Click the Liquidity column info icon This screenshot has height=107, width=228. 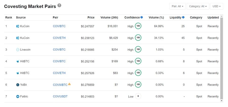click(183, 17)
